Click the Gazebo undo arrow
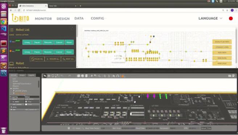Image resolution: width=238 pixels, height=135 pixels. pos(62,76)
